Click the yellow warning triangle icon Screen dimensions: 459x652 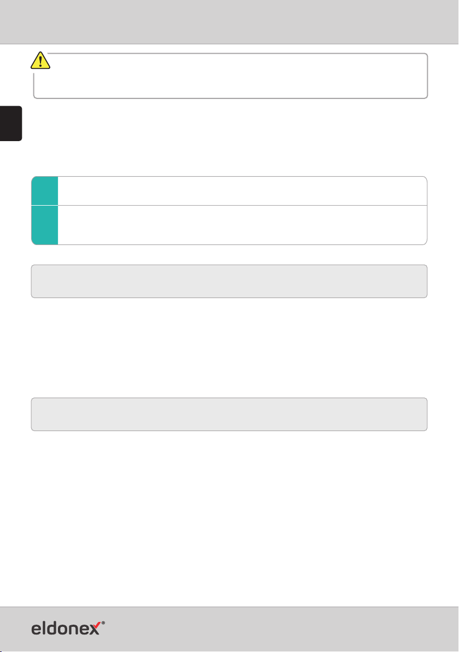click(40, 61)
